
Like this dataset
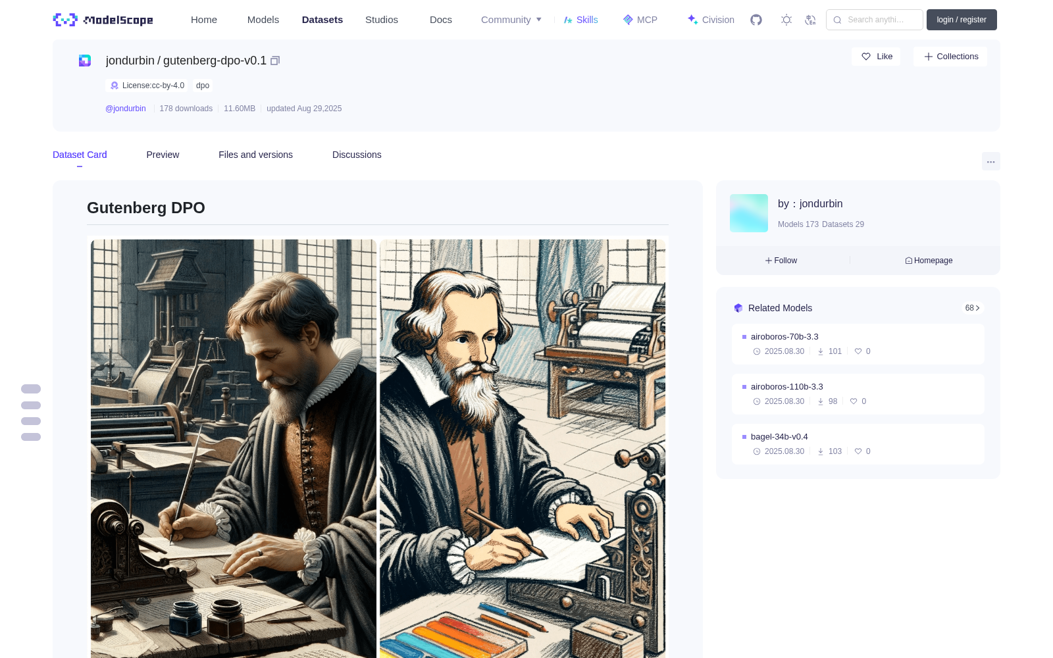pos(876,57)
